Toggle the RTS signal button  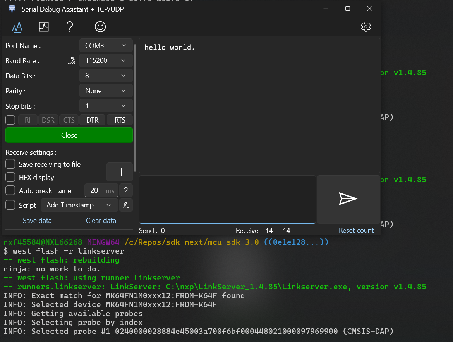pos(120,120)
